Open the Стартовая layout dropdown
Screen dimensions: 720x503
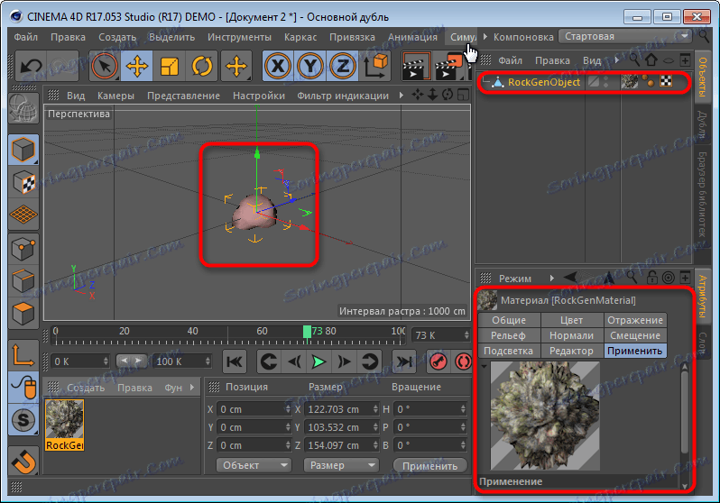(625, 36)
